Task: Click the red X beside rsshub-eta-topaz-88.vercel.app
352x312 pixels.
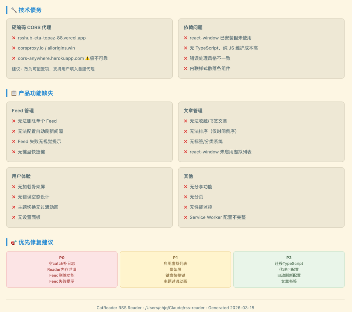Action: 14,38
